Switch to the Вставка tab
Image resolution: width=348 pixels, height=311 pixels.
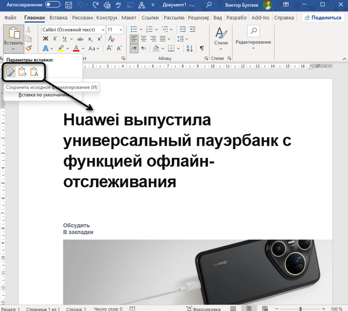pos(59,18)
